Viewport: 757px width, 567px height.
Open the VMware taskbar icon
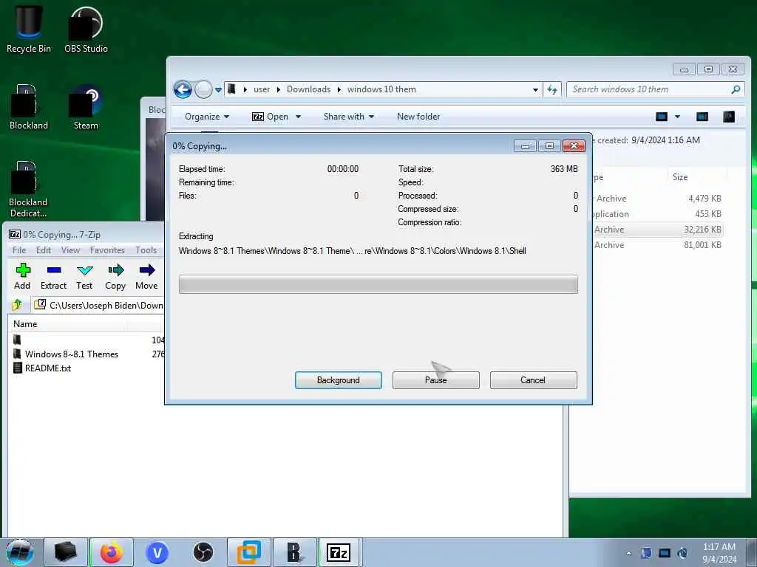pyautogui.click(x=248, y=552)
